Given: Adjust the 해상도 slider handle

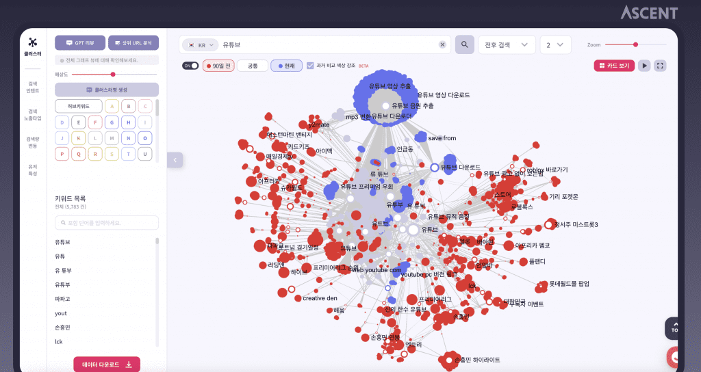Looking at the screenshot, I should [x=113, y=74].
